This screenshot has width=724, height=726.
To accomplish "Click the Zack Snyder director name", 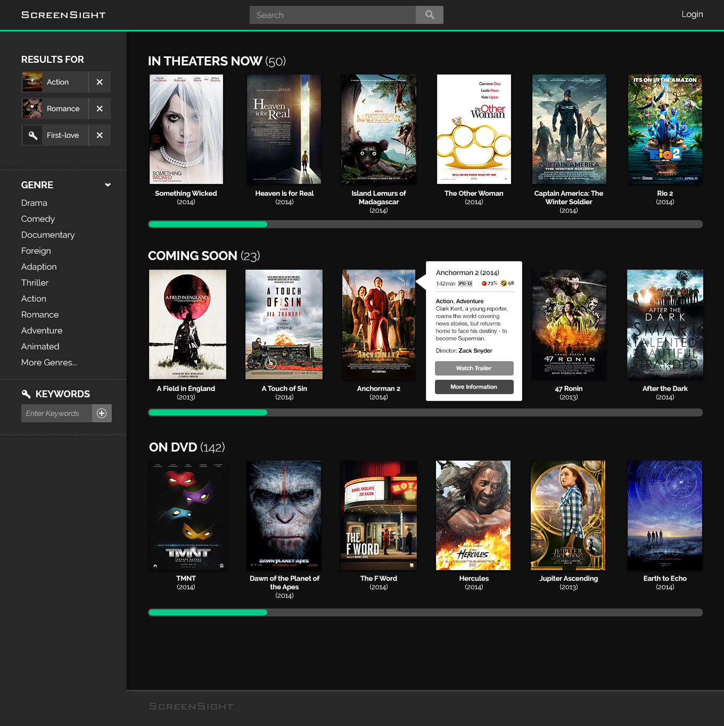I will tap(475, 351).
